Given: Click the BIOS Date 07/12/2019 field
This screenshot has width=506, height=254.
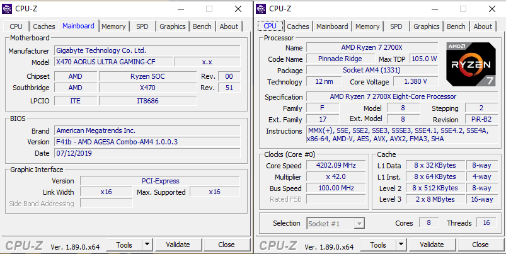Looking at the screenshot, I should tap(147, 153).
